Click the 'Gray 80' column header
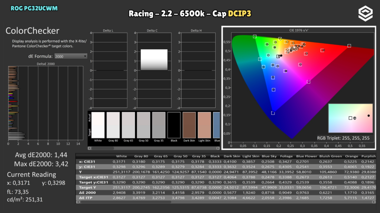Image resolution: width=380 pixels, height=213 pixels. (x=141, y=156)
